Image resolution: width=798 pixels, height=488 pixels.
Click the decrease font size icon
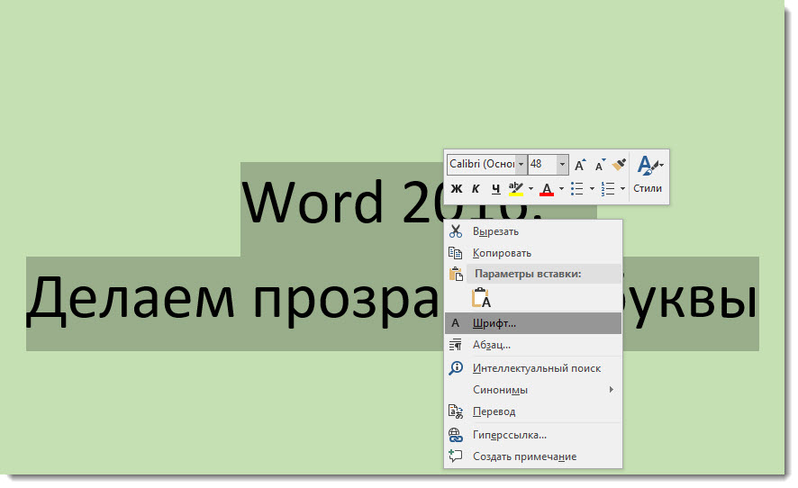pyautogui.click(x=599, y=165)
